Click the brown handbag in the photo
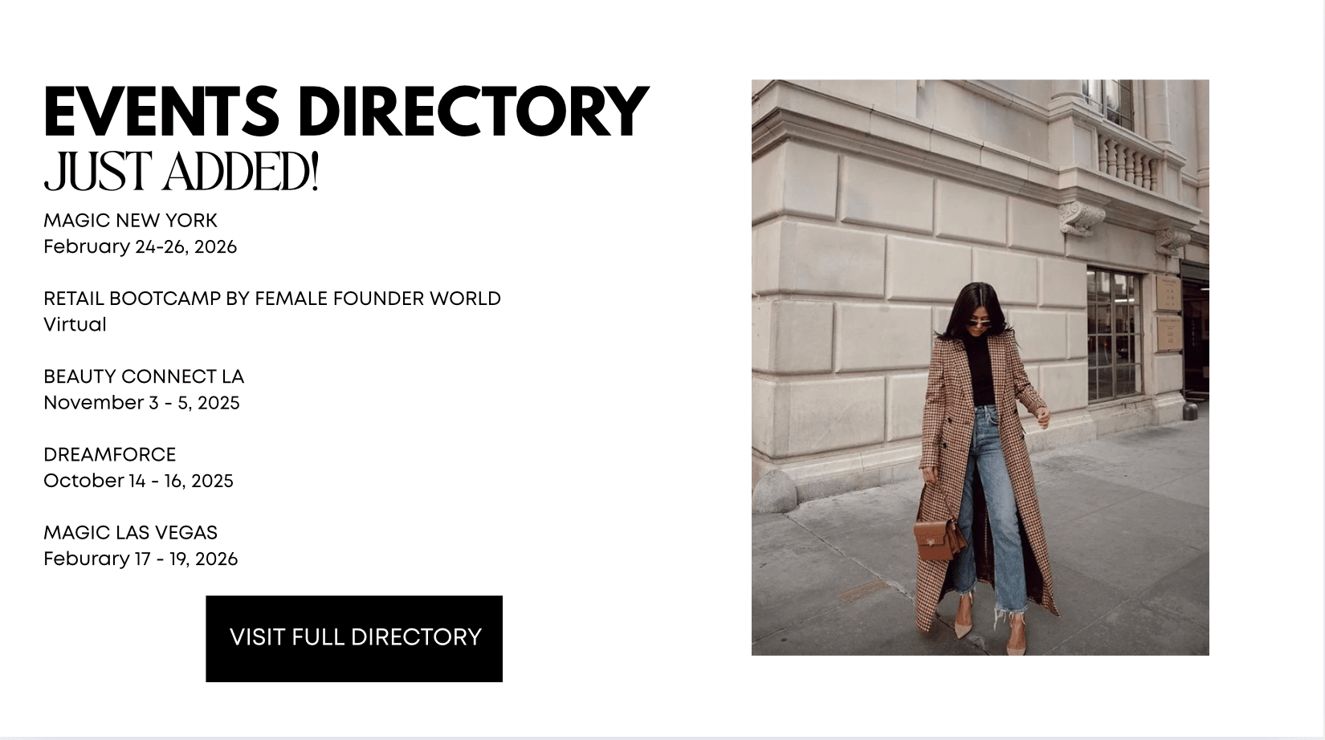Viewport: 1325px width, 740px height. click(938, 540)
